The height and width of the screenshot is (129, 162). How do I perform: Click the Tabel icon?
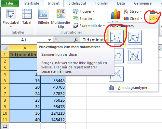coord(27,14)
